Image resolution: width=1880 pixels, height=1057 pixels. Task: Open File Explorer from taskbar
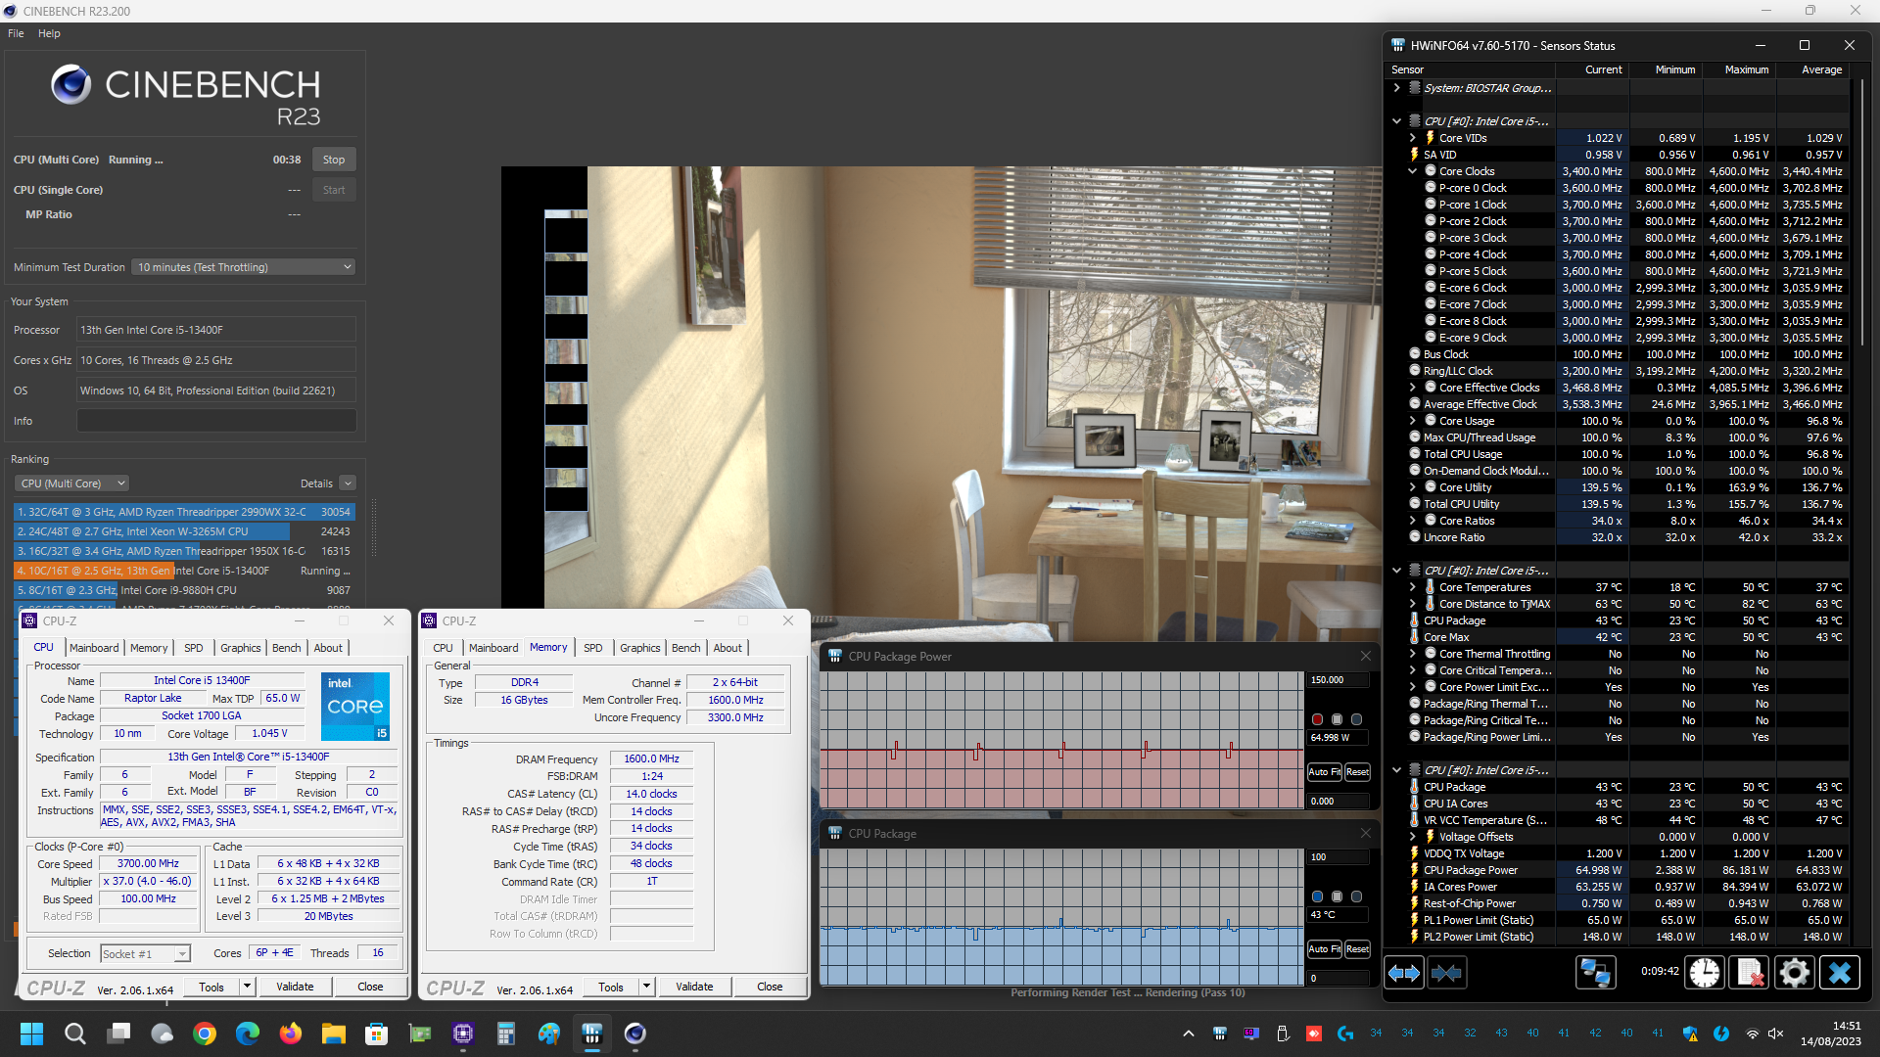click(334, 1034)
